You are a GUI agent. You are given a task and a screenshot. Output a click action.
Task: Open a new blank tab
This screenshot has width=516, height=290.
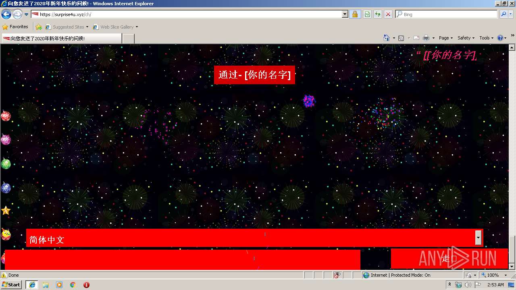pos(128,39)
